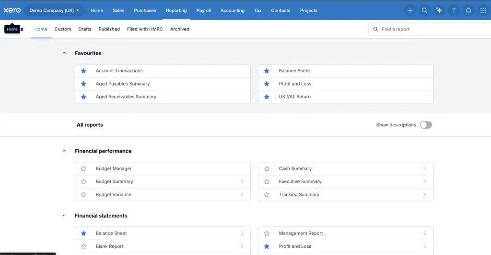491x255 pixels.
Task: Open the apps grid menu
Action: click(x=483, y=11)
